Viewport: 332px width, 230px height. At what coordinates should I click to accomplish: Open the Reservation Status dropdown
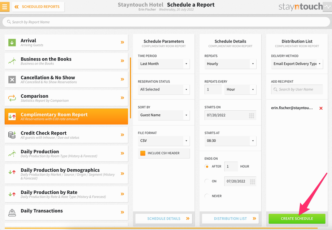(164, 89)
